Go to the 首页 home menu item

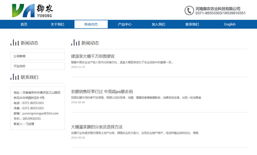pos(24,24)
